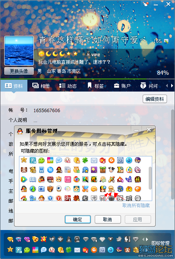
Task: Click the 165 likes indicator icon
Action: click(166, 41)
